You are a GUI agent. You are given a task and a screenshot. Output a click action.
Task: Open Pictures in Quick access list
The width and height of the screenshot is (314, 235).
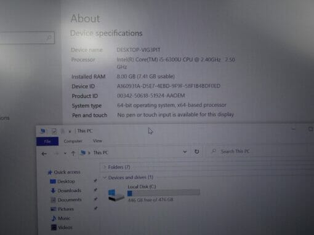click(x=66, y=209)
